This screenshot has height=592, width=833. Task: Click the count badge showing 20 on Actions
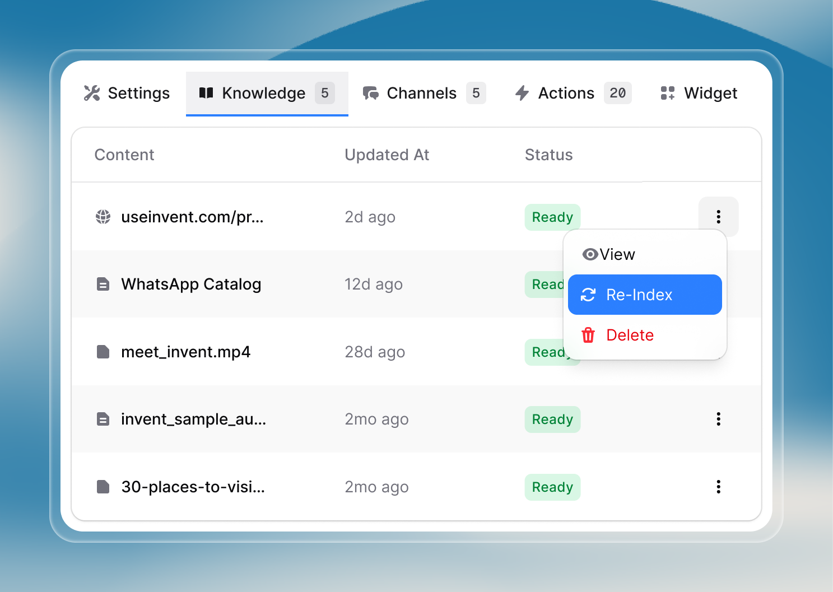tap(617, 93)
